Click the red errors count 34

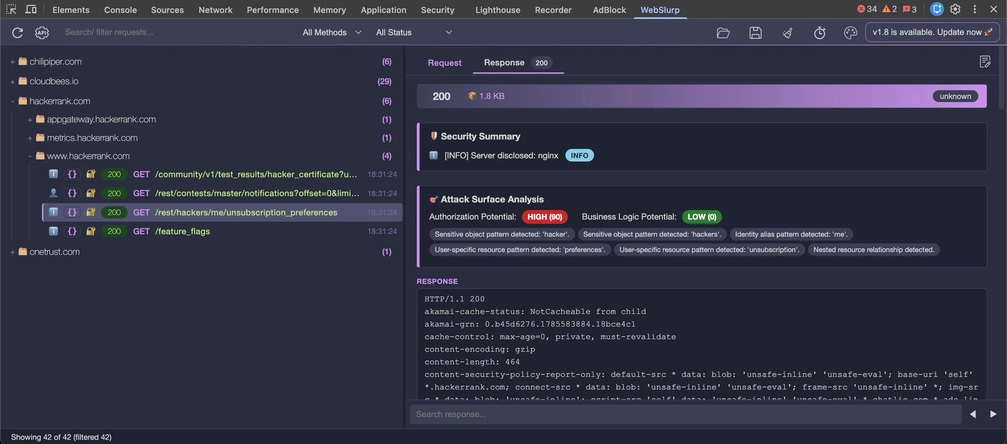click(867, 9)
